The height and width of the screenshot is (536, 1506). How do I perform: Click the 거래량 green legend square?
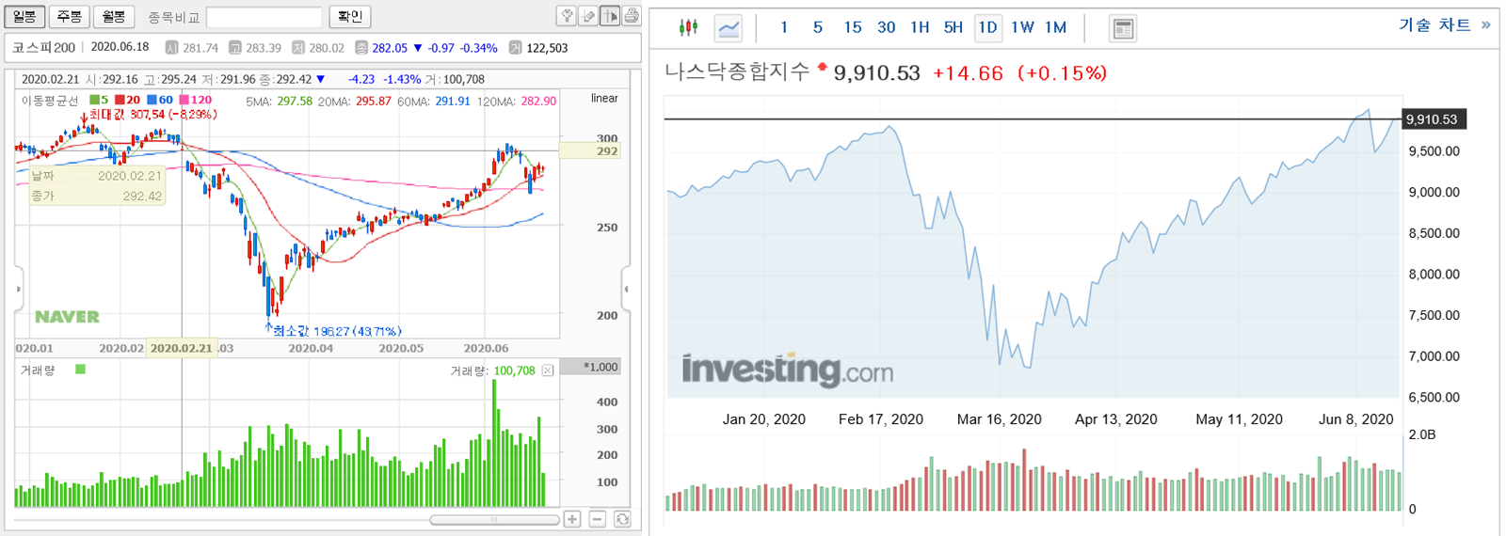(x=80, y=370)
